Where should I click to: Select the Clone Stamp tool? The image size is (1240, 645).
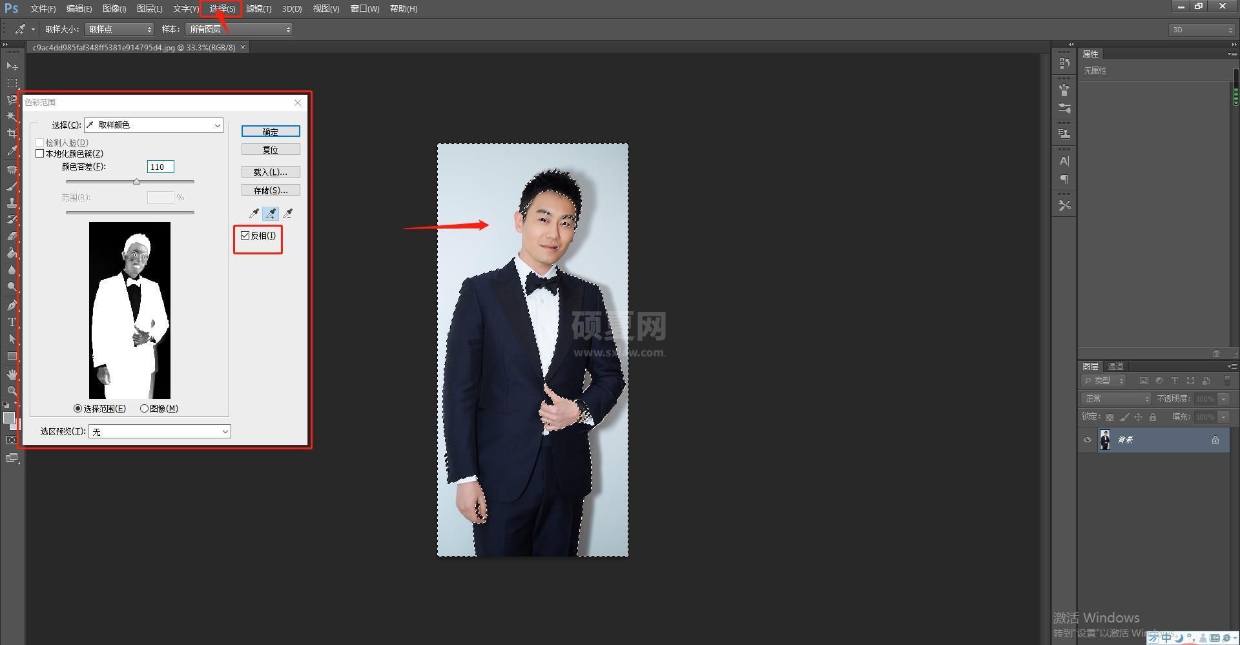click(12, 203)
